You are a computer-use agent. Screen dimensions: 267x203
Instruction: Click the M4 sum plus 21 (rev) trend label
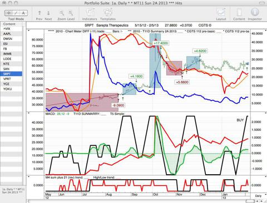tap(64, 177)
